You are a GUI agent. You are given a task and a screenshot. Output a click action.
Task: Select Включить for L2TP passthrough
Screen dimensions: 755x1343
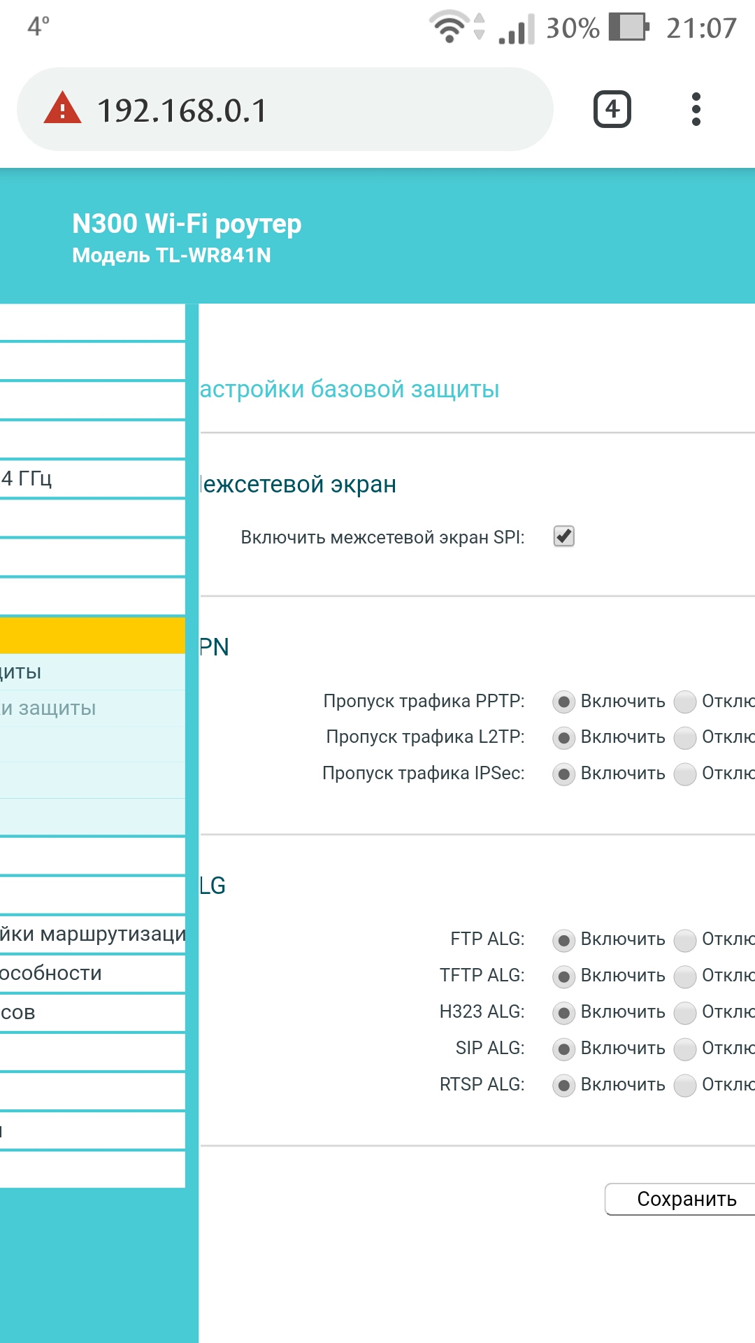click(x=563, y=737)
